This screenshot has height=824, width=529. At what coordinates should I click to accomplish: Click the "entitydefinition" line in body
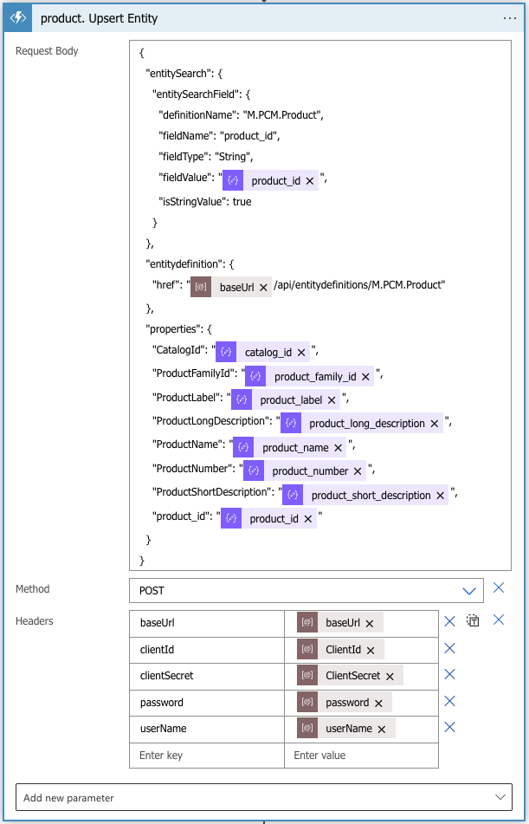point(190,263)
